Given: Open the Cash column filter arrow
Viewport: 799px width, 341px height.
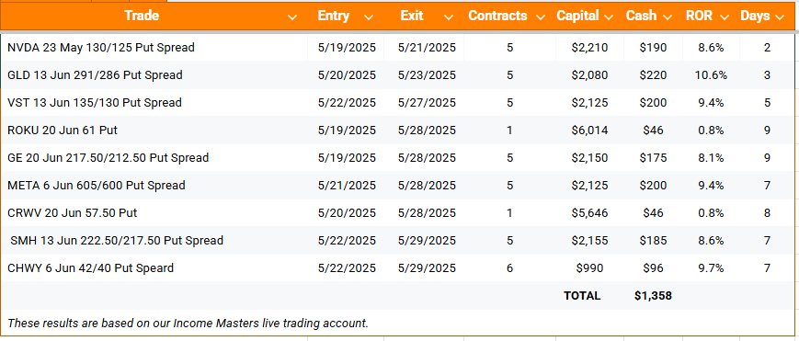Looking at the screenshot, I should [668, 17].
